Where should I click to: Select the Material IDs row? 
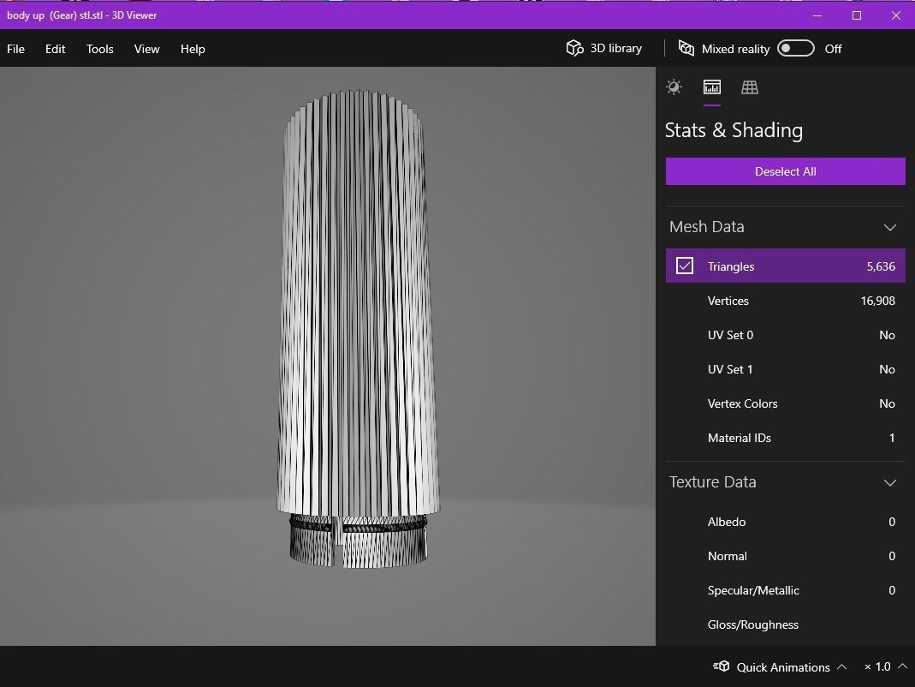[x=786, y=438]
